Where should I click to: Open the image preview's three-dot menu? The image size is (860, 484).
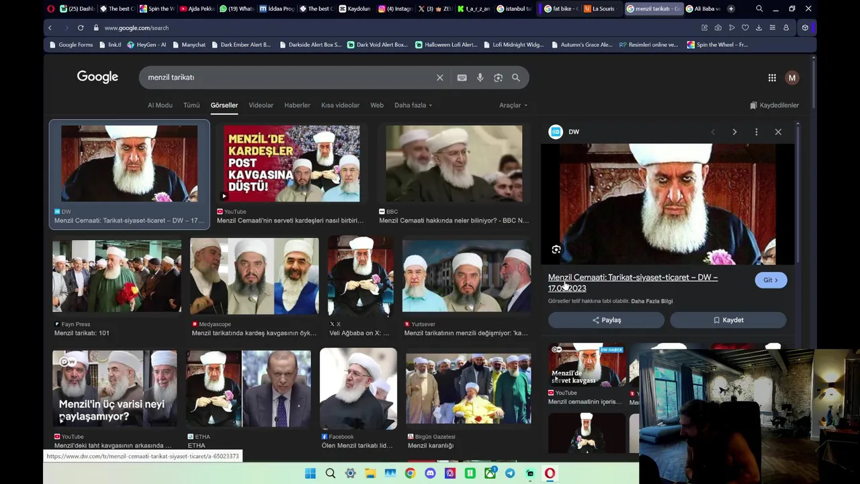pos(757,132)
